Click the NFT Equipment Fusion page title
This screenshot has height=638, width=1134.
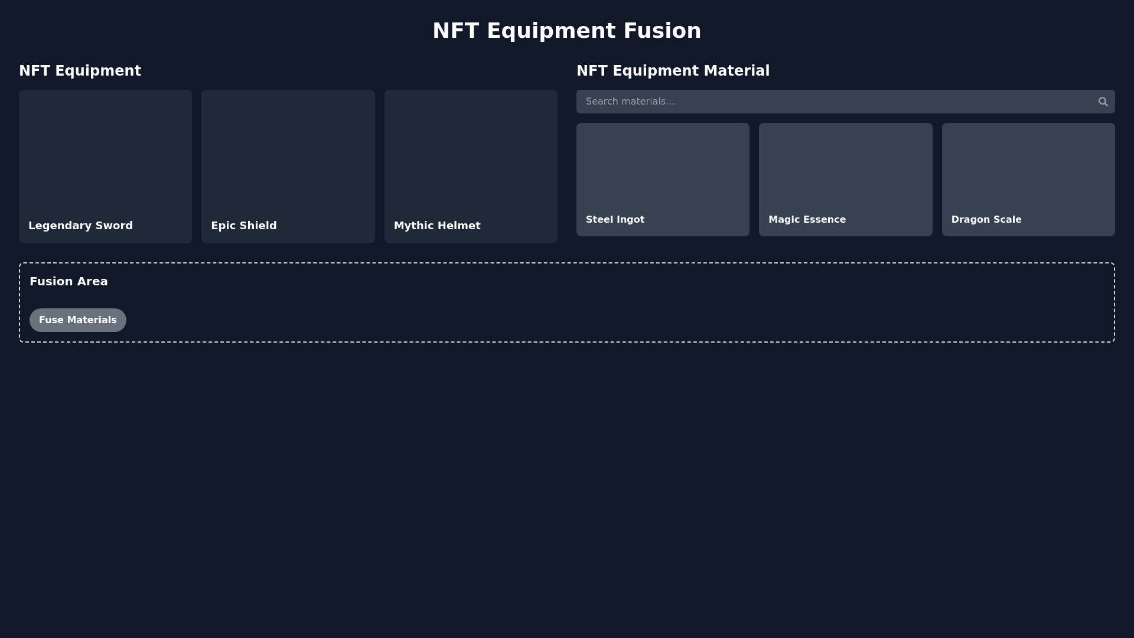pos(567,31)
